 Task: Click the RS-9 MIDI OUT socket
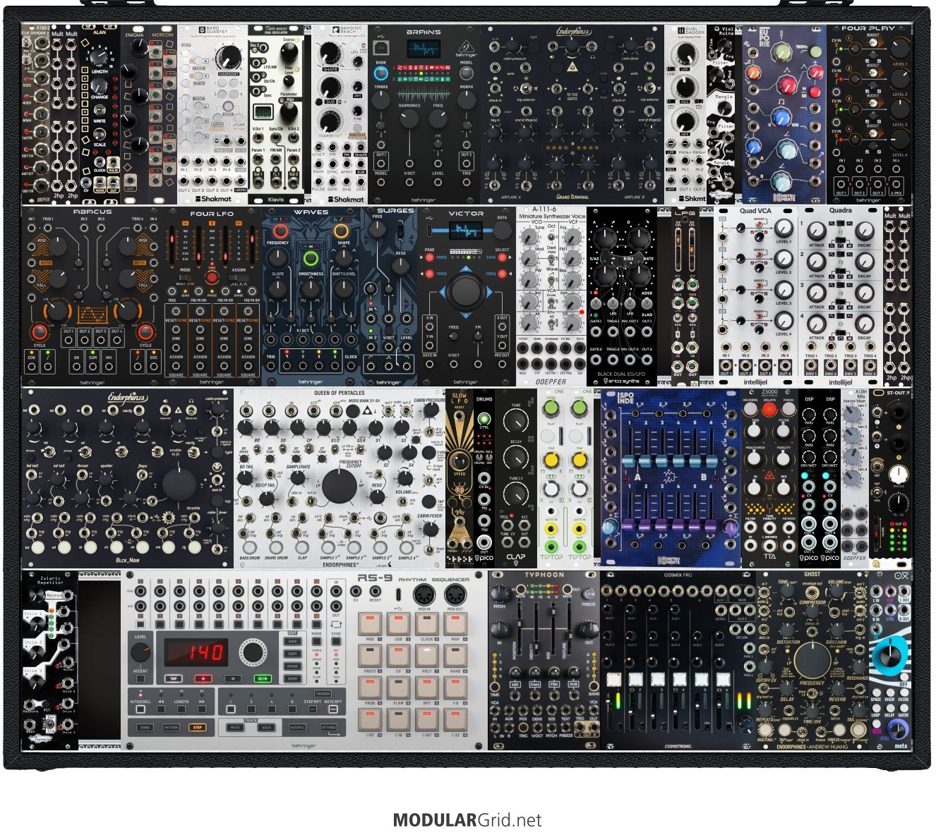(x=455, y=595)
